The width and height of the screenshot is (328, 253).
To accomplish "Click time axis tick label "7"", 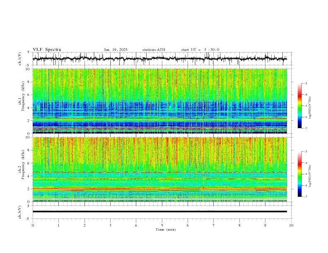I will click(214, 225).
